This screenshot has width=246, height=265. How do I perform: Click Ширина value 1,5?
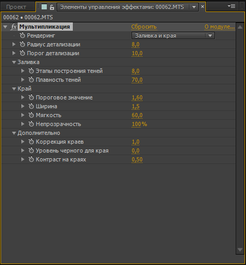coord(136,106)
